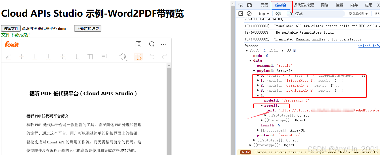The height and width of the screenshot is (155, 380).
Task: Expand payload item CreatePDF_3
Action: (258, 85)
